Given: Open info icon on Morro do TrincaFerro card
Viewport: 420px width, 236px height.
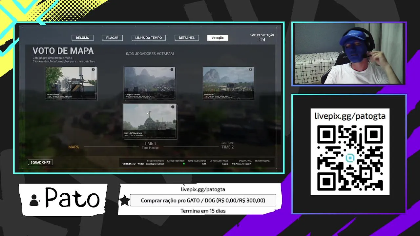Looking at the screenshot, I should pyautogui.click(x=173, y=107).
